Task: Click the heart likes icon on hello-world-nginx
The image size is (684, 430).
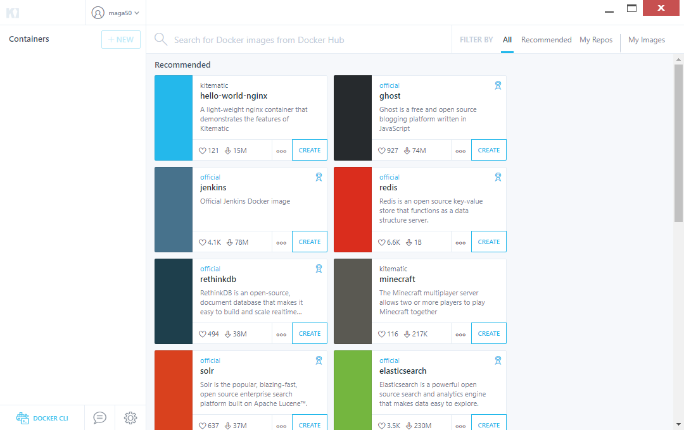Action: [x=203, y=150]
